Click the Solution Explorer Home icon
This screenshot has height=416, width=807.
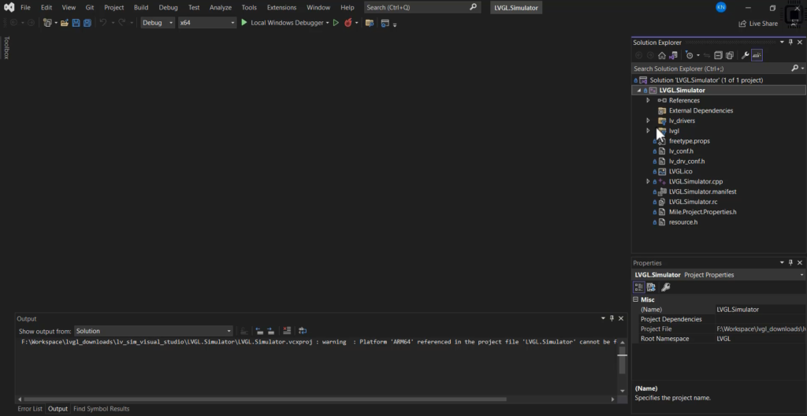coord(662,55)
